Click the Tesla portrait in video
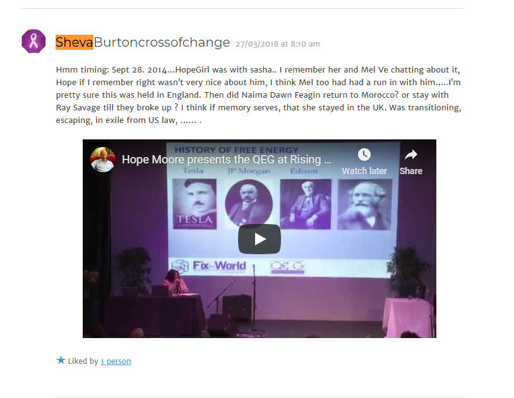Image resolution: width=514 pixels, height=398 pixels. click(194, 204)
